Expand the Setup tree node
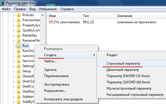The image size is (166, 104). [14, 71]
